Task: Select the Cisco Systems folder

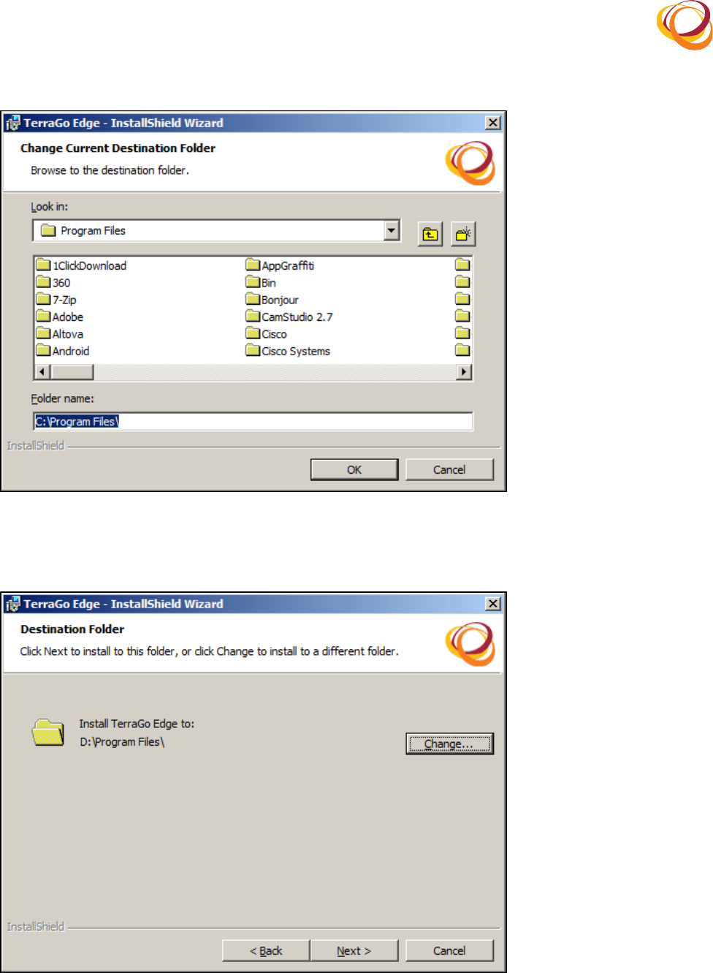Action: [288, 351]
